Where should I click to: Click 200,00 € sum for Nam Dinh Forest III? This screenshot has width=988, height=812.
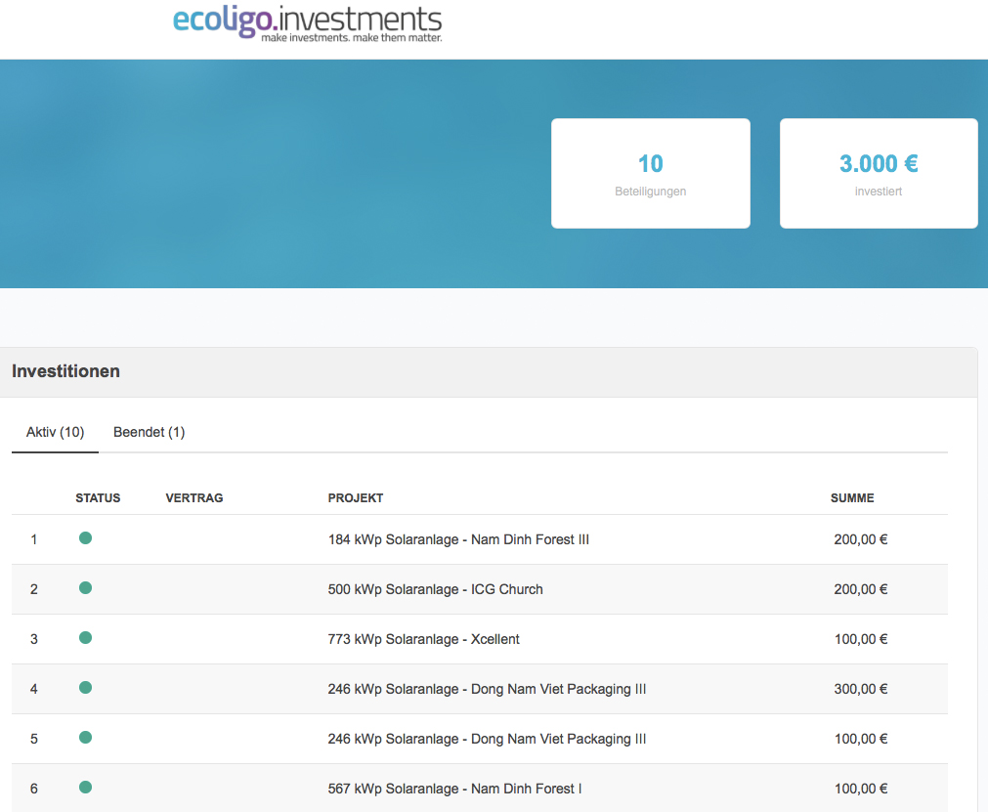861,539
